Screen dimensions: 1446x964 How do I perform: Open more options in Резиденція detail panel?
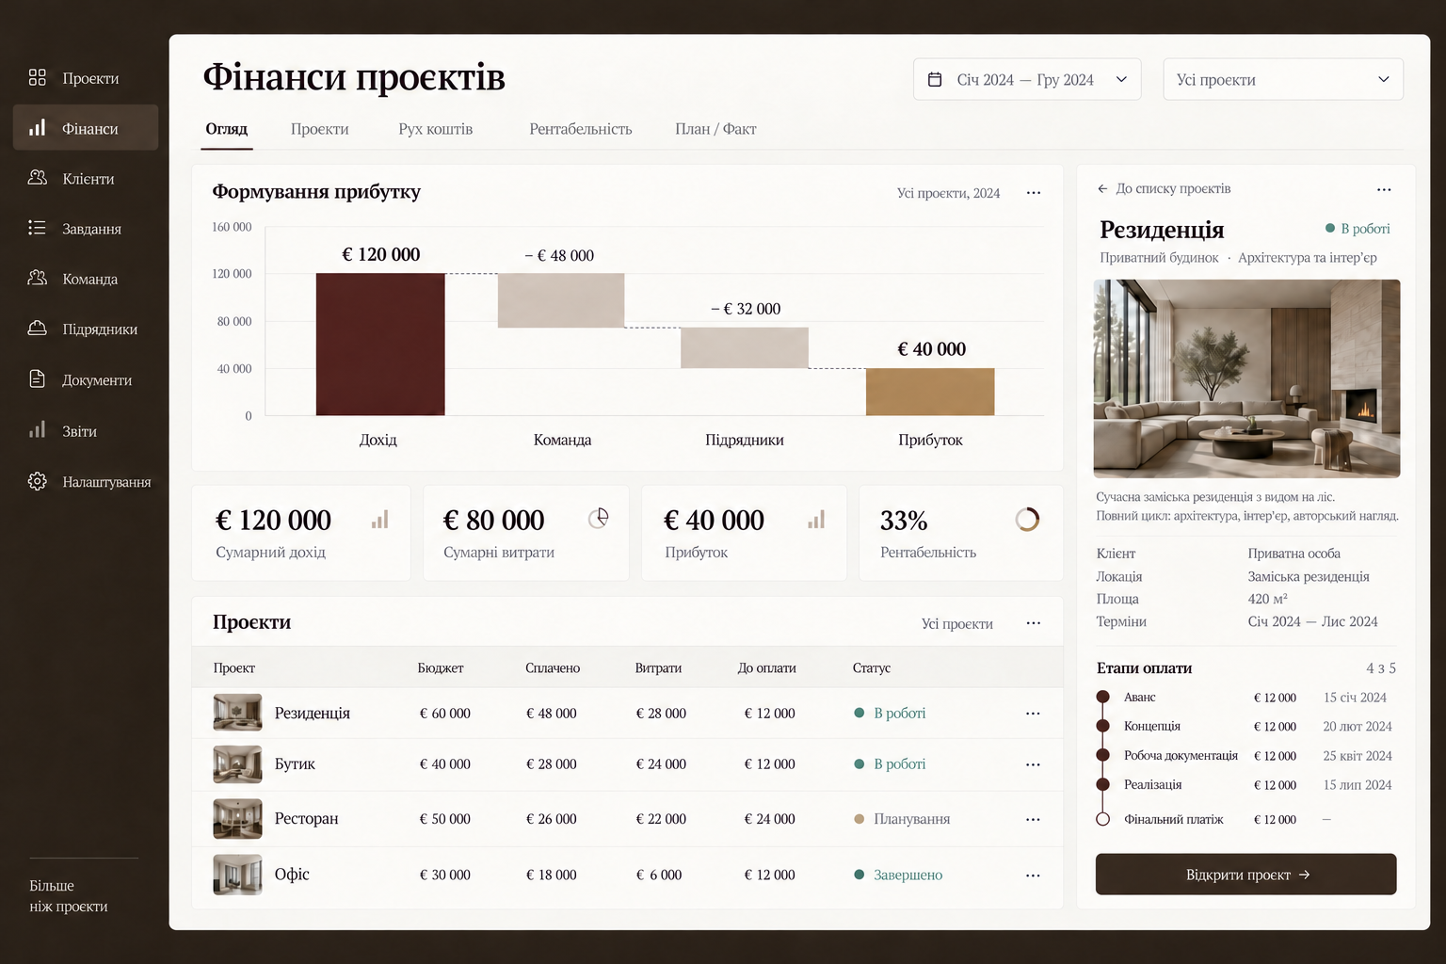[x=1384, y=189]
